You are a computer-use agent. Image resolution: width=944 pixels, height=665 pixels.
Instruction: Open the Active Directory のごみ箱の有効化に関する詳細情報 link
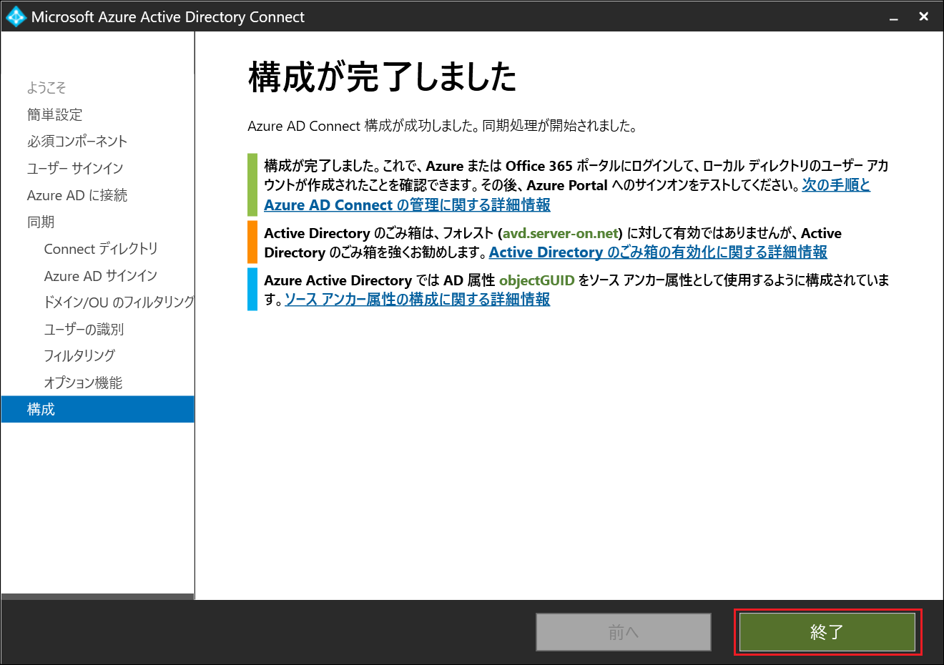coord(658,252)
